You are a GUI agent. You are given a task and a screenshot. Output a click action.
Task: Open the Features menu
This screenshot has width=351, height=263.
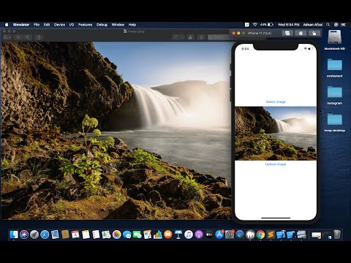pos(85,25)
